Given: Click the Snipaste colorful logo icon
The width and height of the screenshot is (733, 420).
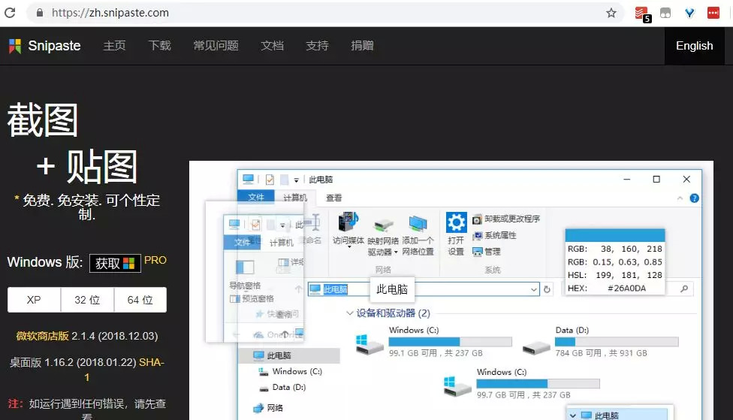Looking at the screenshot, I should tap(15, 46).
